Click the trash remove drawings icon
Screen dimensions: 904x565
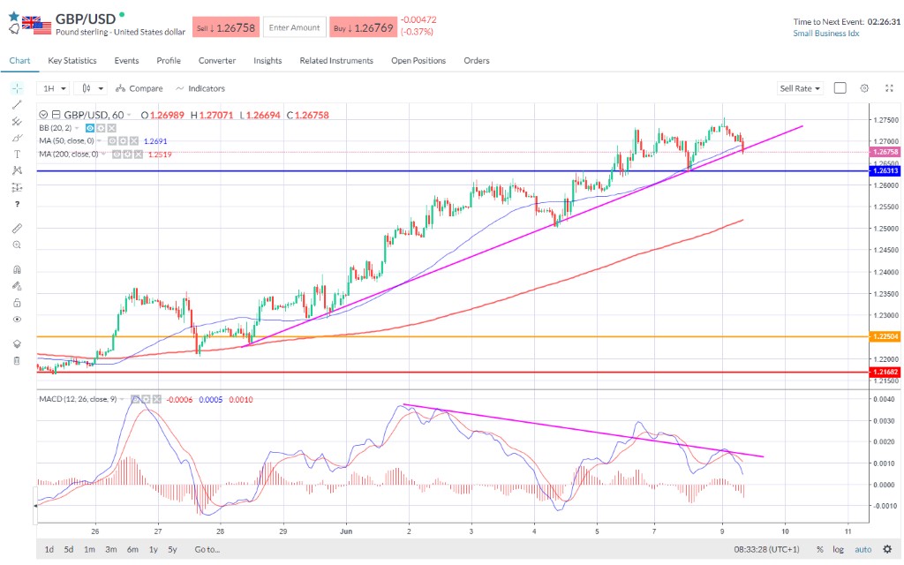(x=17, y=360)
